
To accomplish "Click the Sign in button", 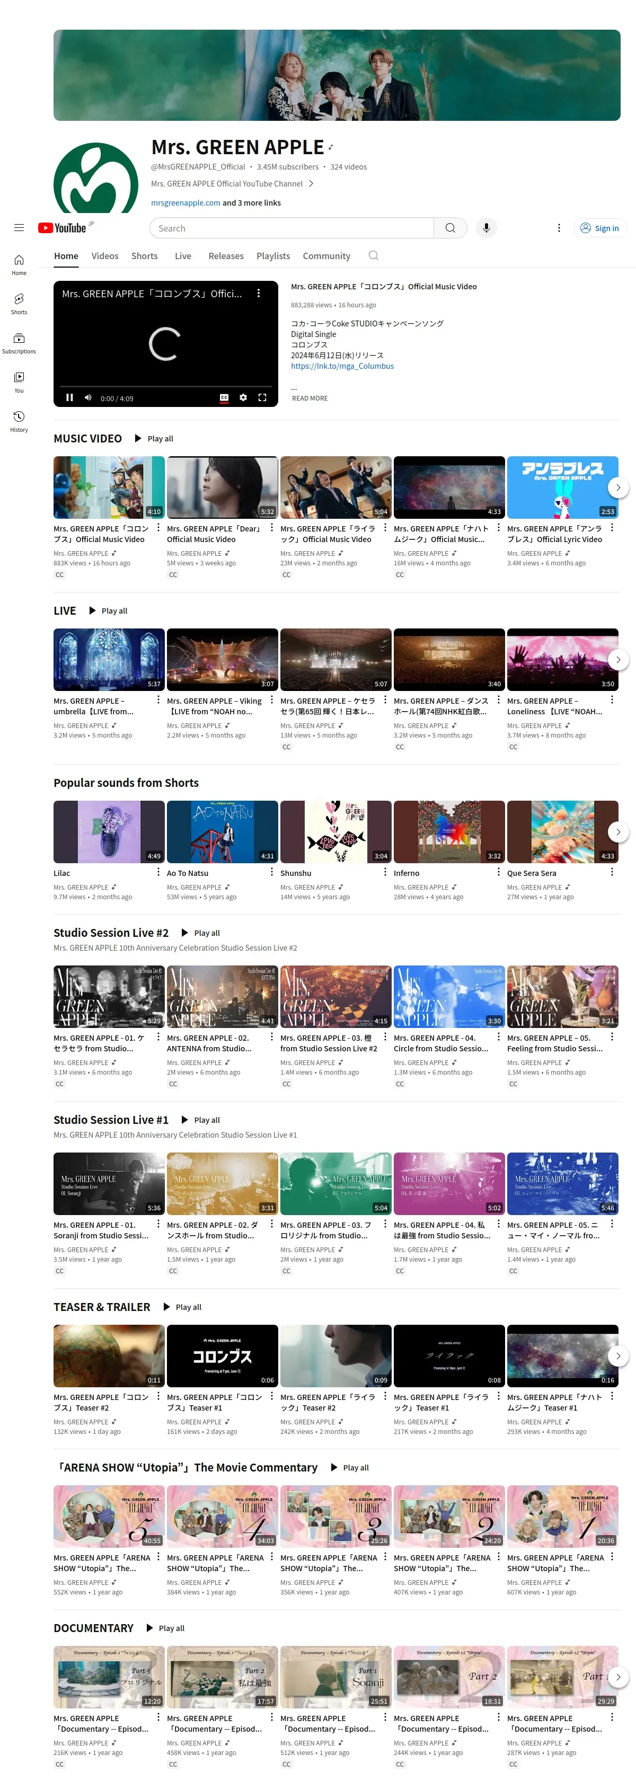I will (x=600, y=228).
